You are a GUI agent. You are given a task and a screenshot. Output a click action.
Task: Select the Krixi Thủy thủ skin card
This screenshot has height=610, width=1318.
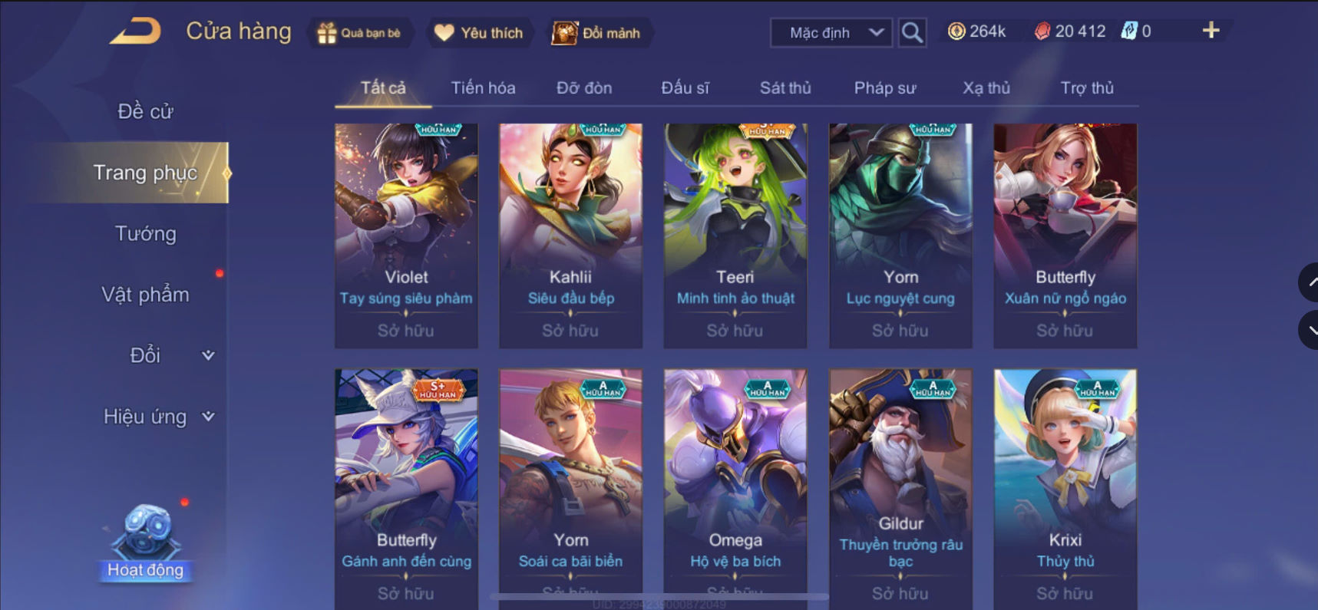pyautogui.click(x=1065, y=489)
